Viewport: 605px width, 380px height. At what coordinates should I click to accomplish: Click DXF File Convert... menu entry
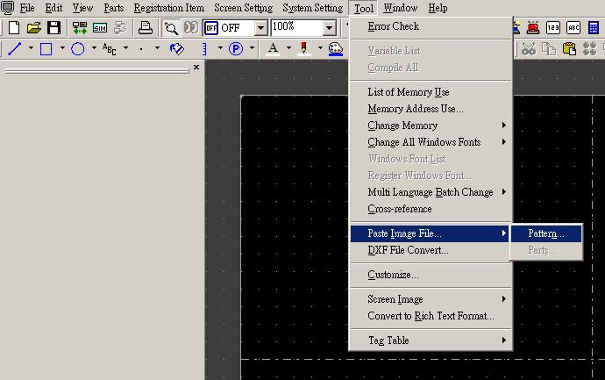pos(408,250)
